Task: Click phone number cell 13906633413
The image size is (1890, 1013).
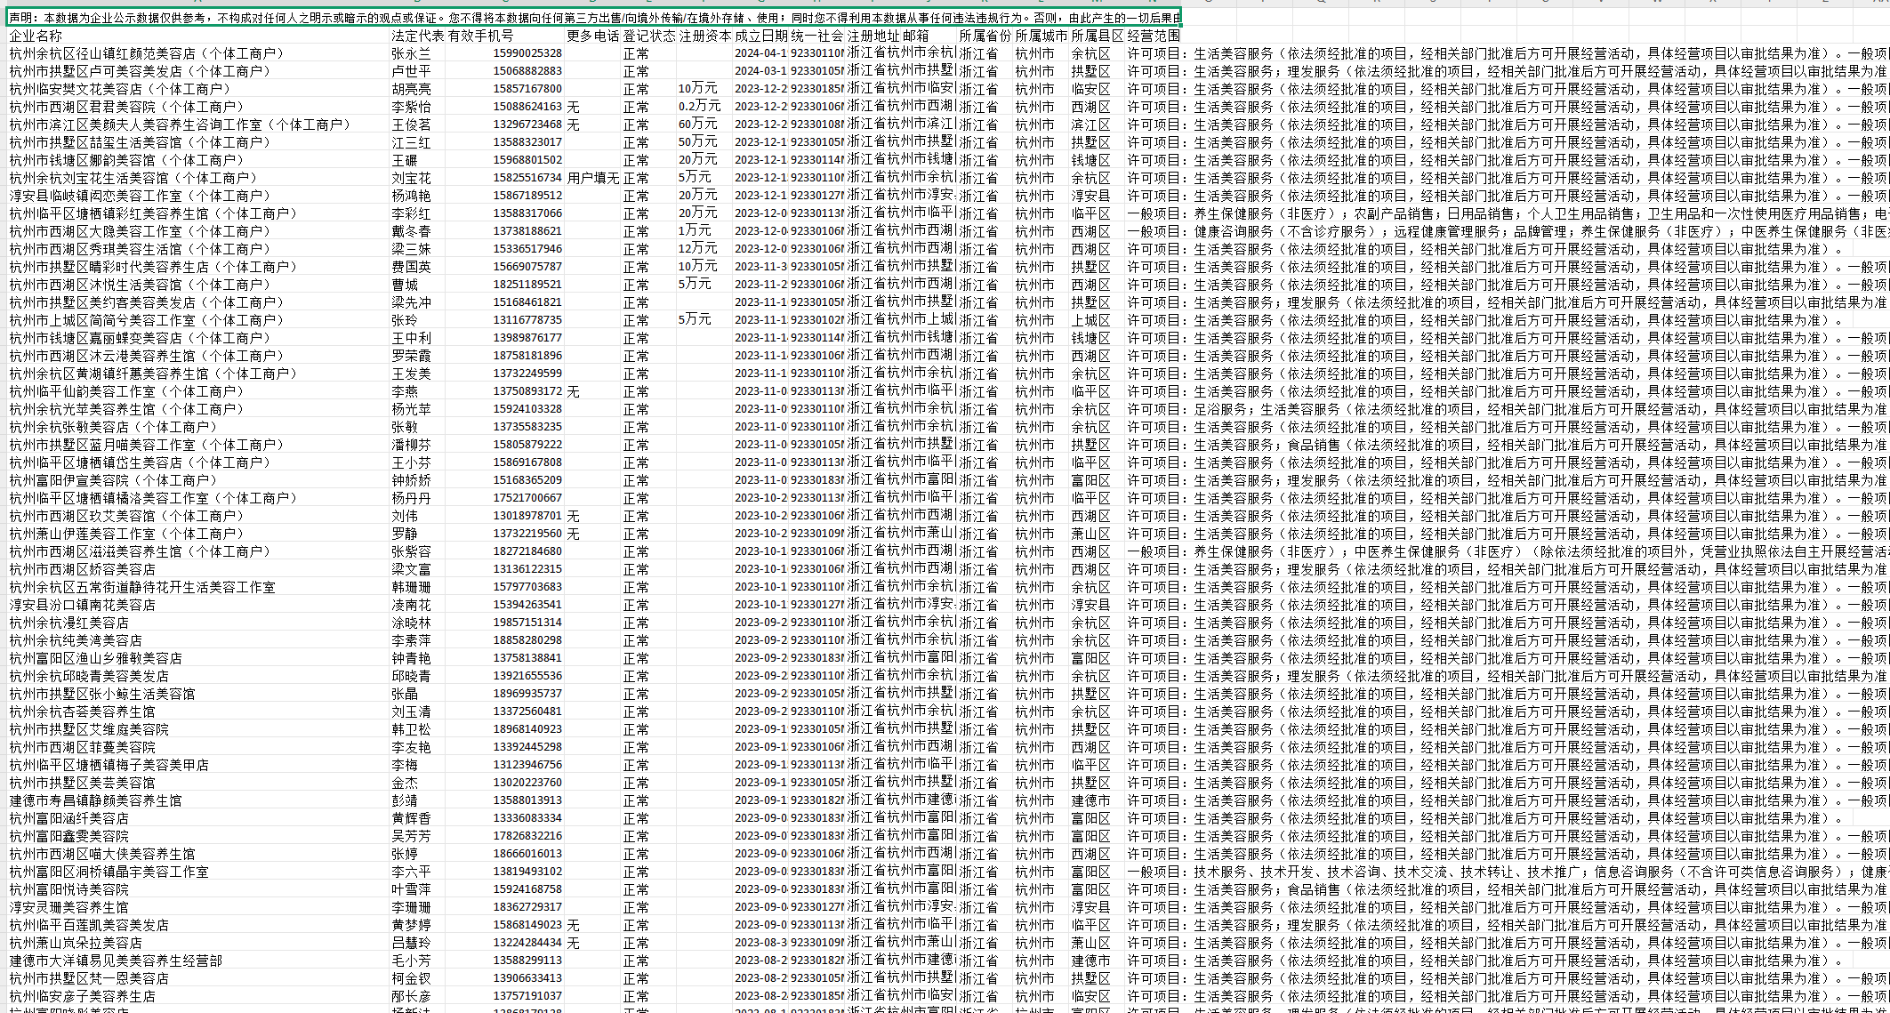Action: [x=527, y=978]
